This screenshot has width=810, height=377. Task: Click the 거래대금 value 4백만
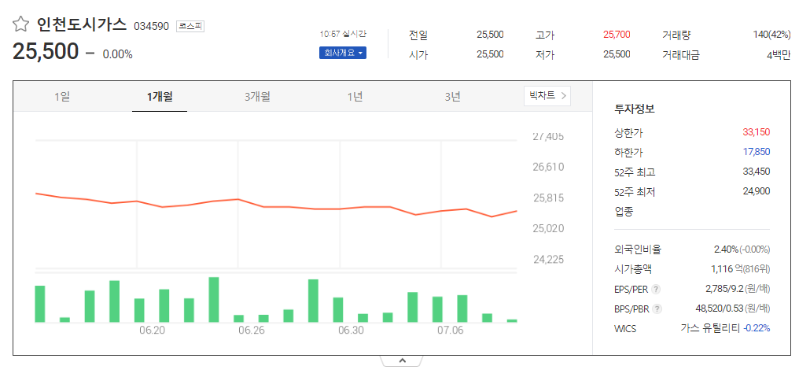779,54
